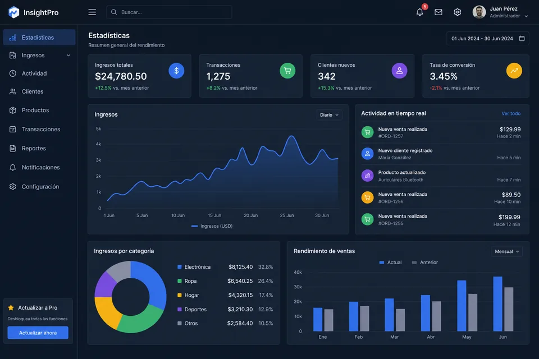
Task: Click Hogar yellow color swatch
Action: pyautogui.click(x=180, y=295)
